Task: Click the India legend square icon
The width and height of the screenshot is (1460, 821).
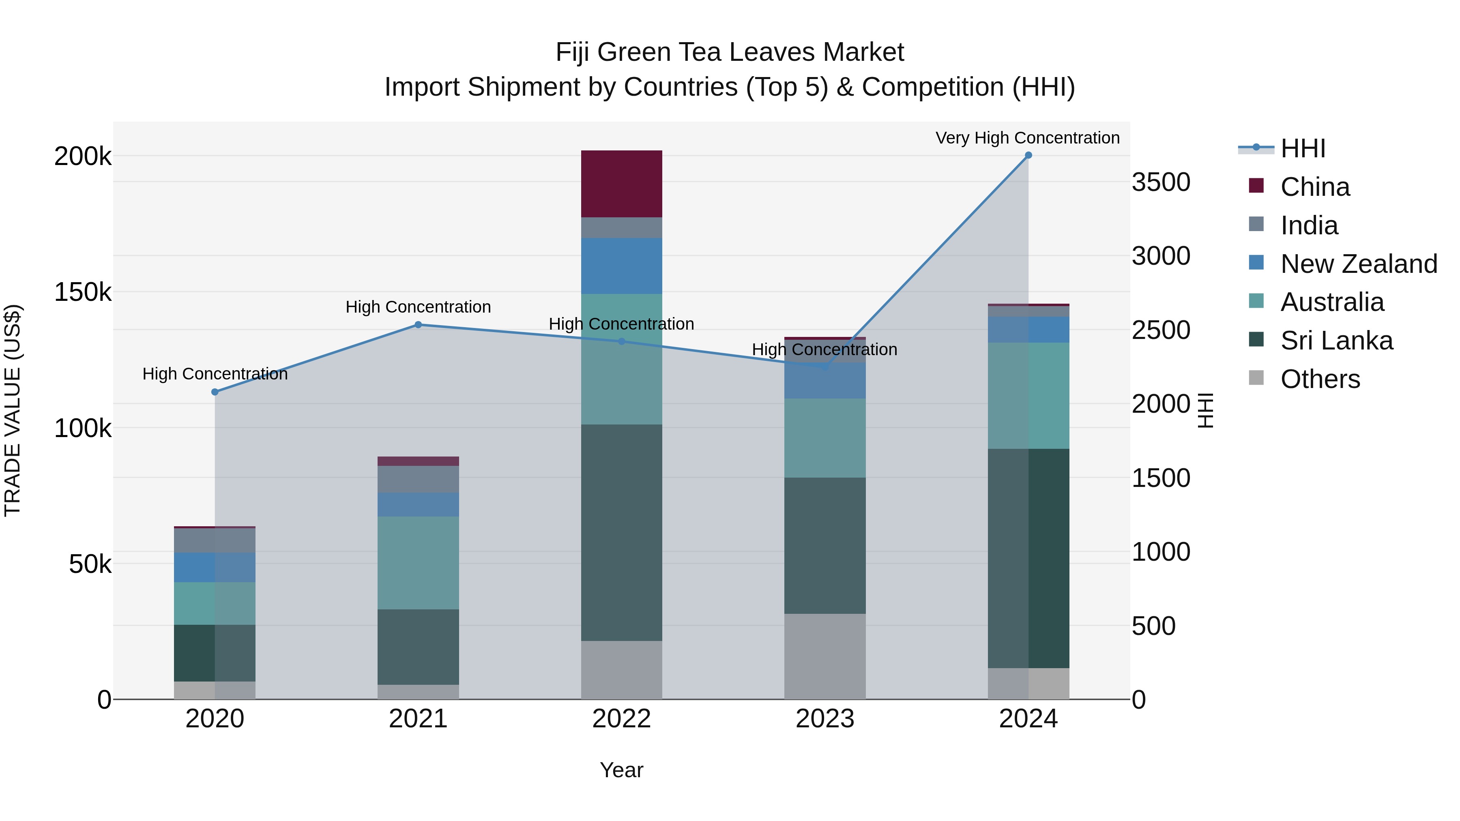Action: point(1256,224)
